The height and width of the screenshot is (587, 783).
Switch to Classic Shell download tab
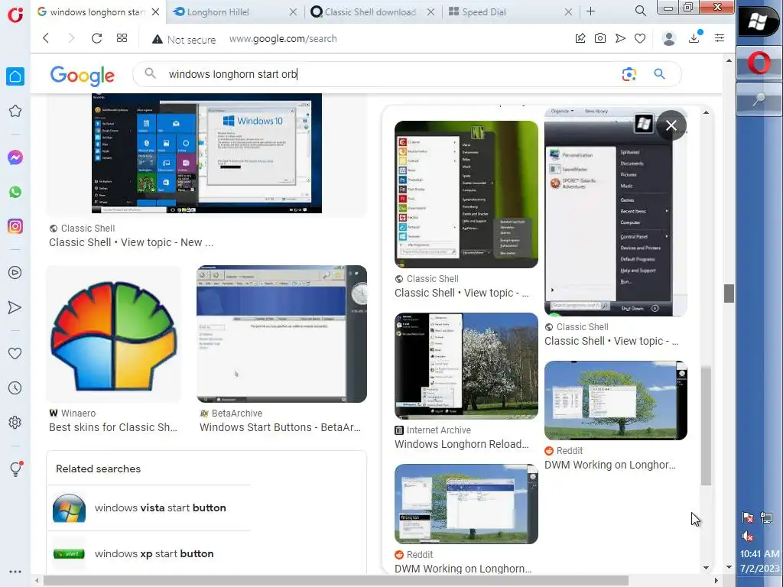pyautogui.click(x=371, y=12)
